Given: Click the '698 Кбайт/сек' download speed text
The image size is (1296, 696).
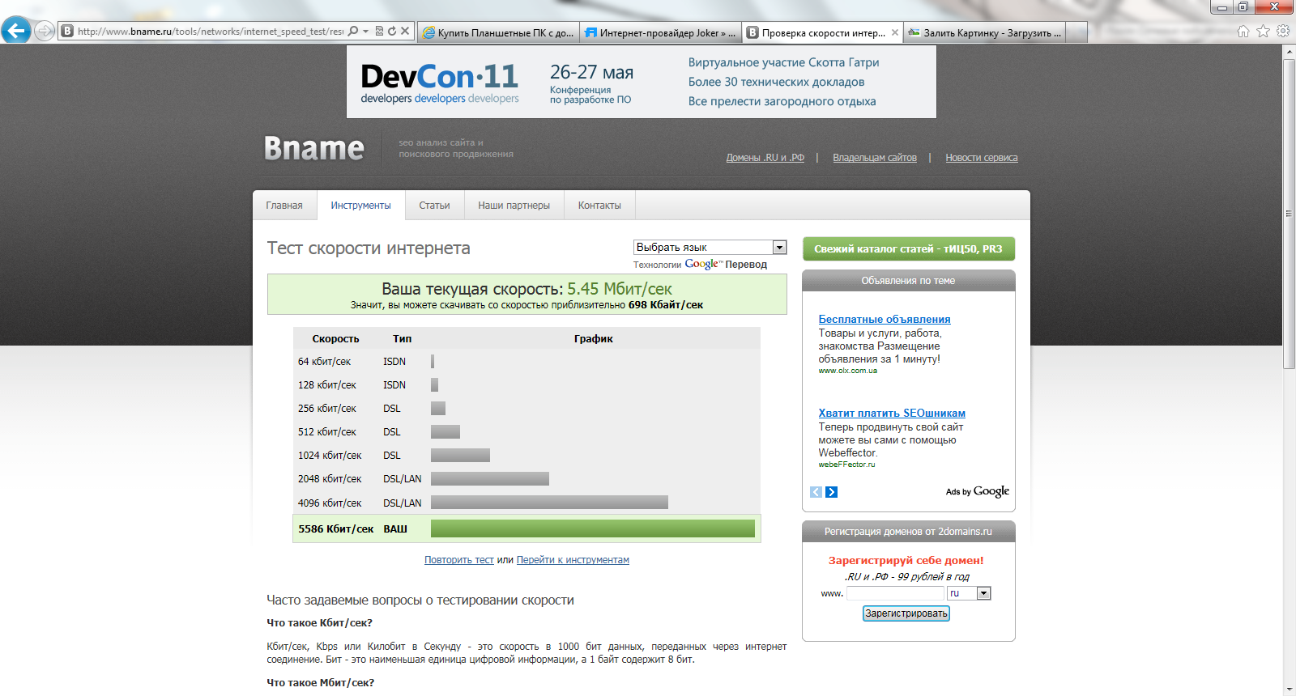Looking at the screenshot, I should [666, 305].
